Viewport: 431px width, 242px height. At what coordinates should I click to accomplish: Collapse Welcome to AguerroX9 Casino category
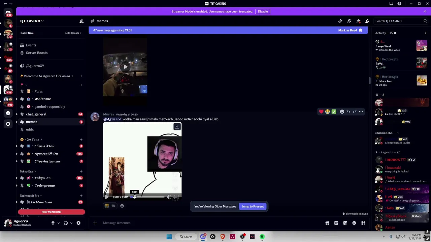pyautogui.click(x=47, y=76)
